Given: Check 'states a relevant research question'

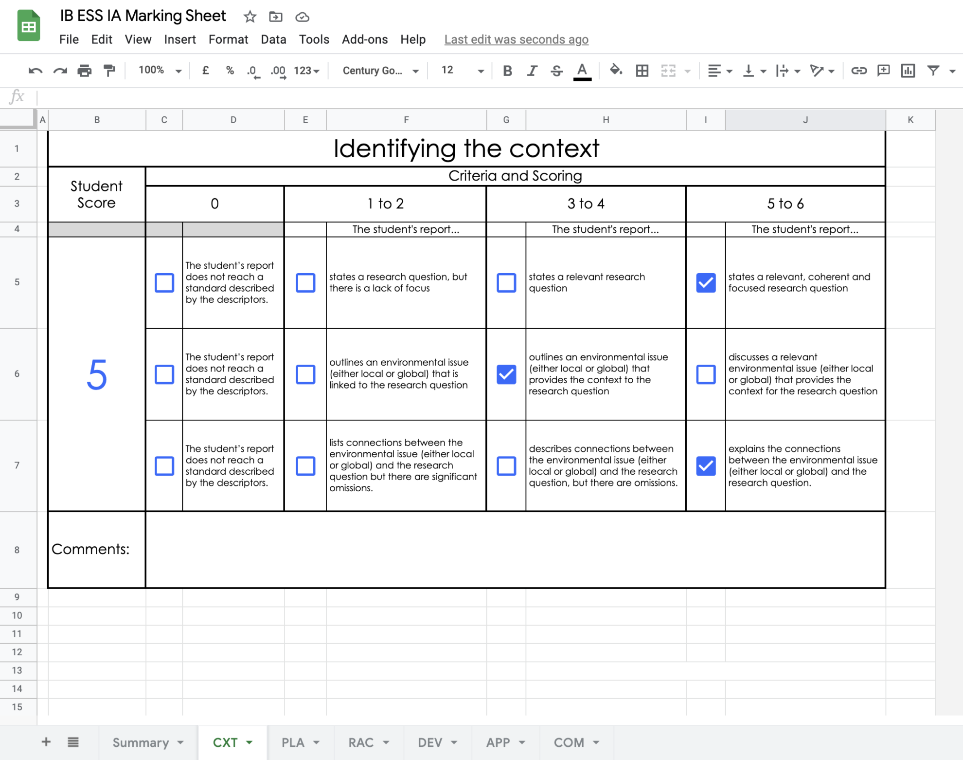Looking at the screenshot, I should pos(506,282).
